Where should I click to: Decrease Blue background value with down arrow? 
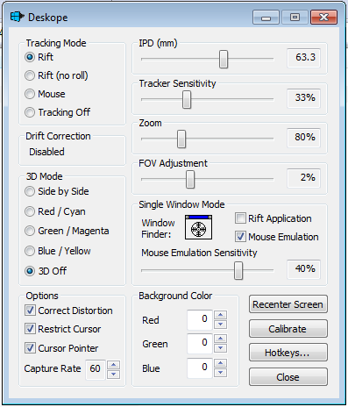(x=221, y=373)
